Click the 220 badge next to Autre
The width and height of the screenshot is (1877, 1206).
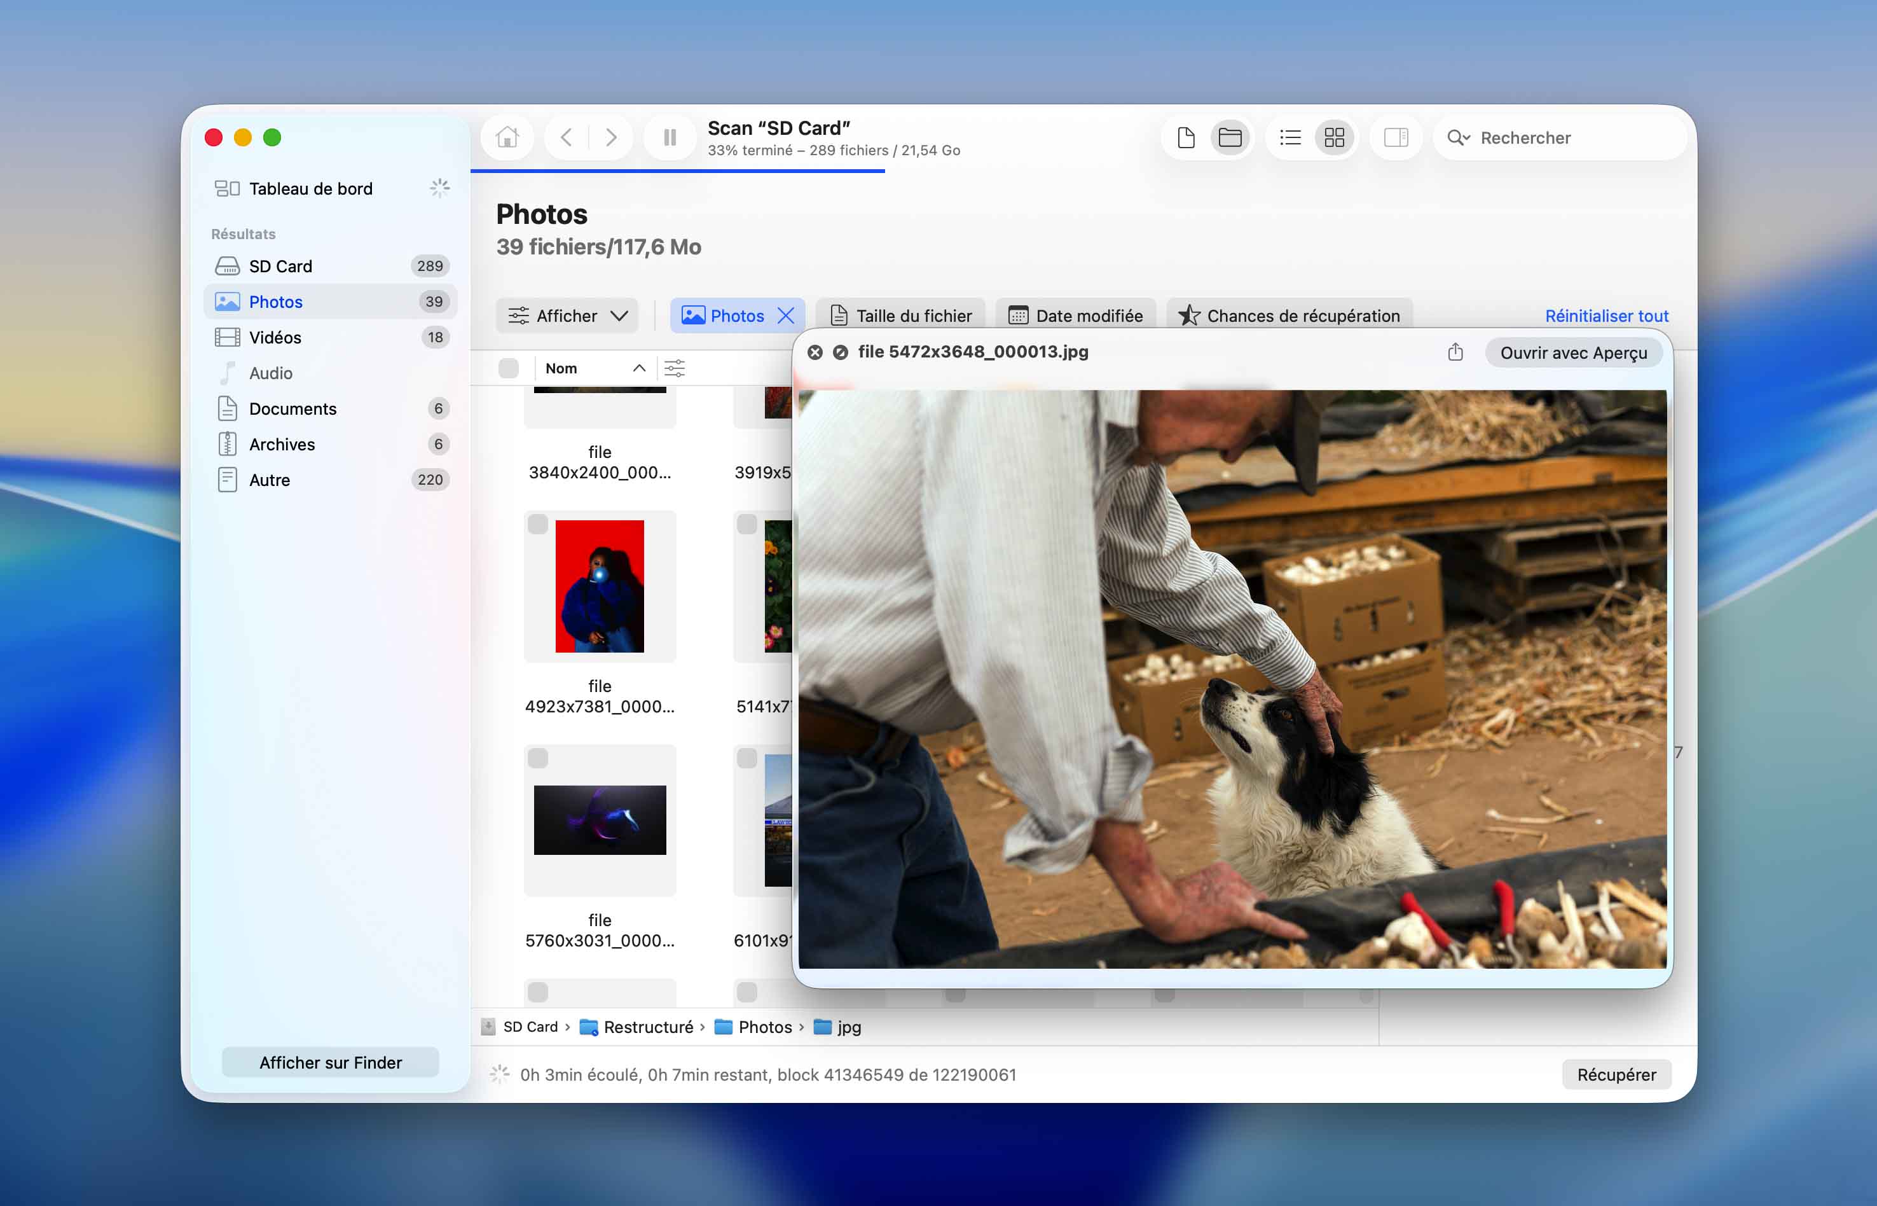click(430, 480)
